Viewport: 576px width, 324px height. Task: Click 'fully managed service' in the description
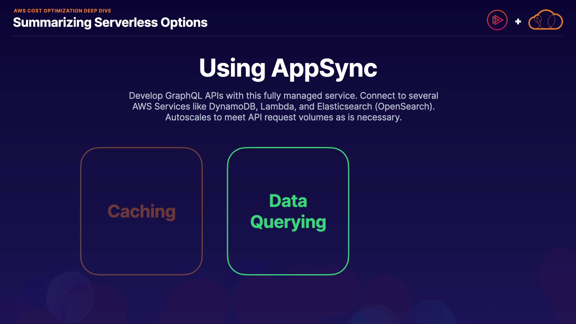(x=310, y=96)
